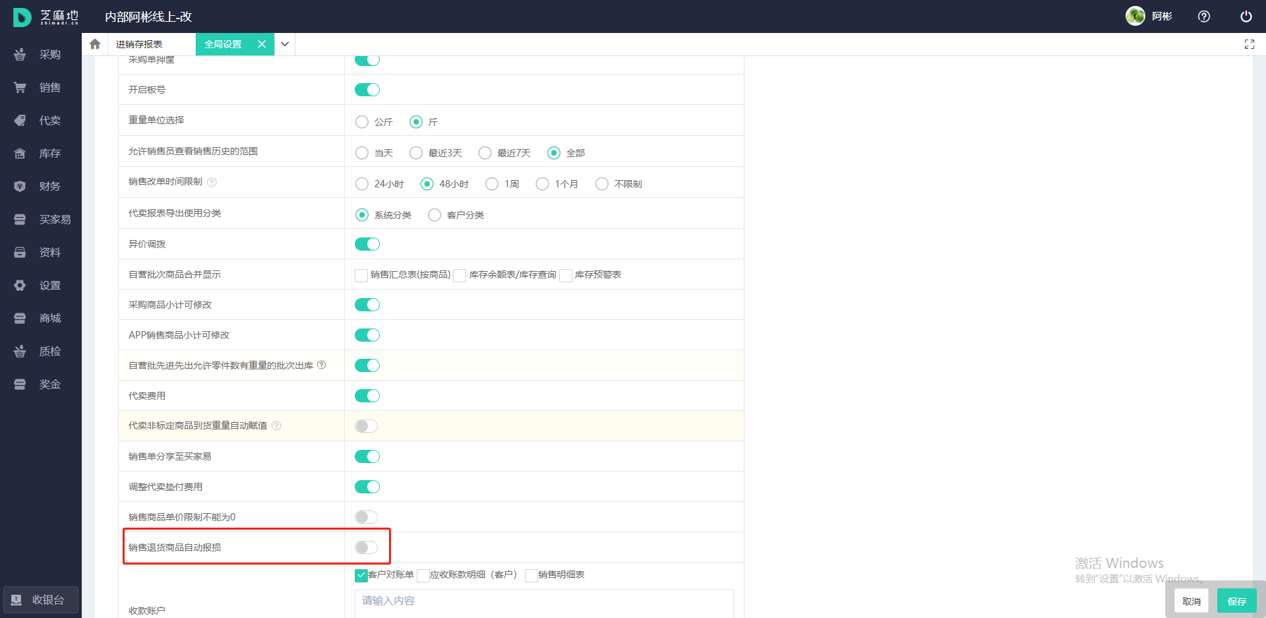This screenshot has height=618, width=1266.
Task: Switch to the 进销存报表 tab
Action: tap(139, 44)
